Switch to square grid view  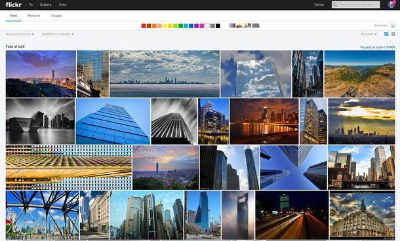393,34
